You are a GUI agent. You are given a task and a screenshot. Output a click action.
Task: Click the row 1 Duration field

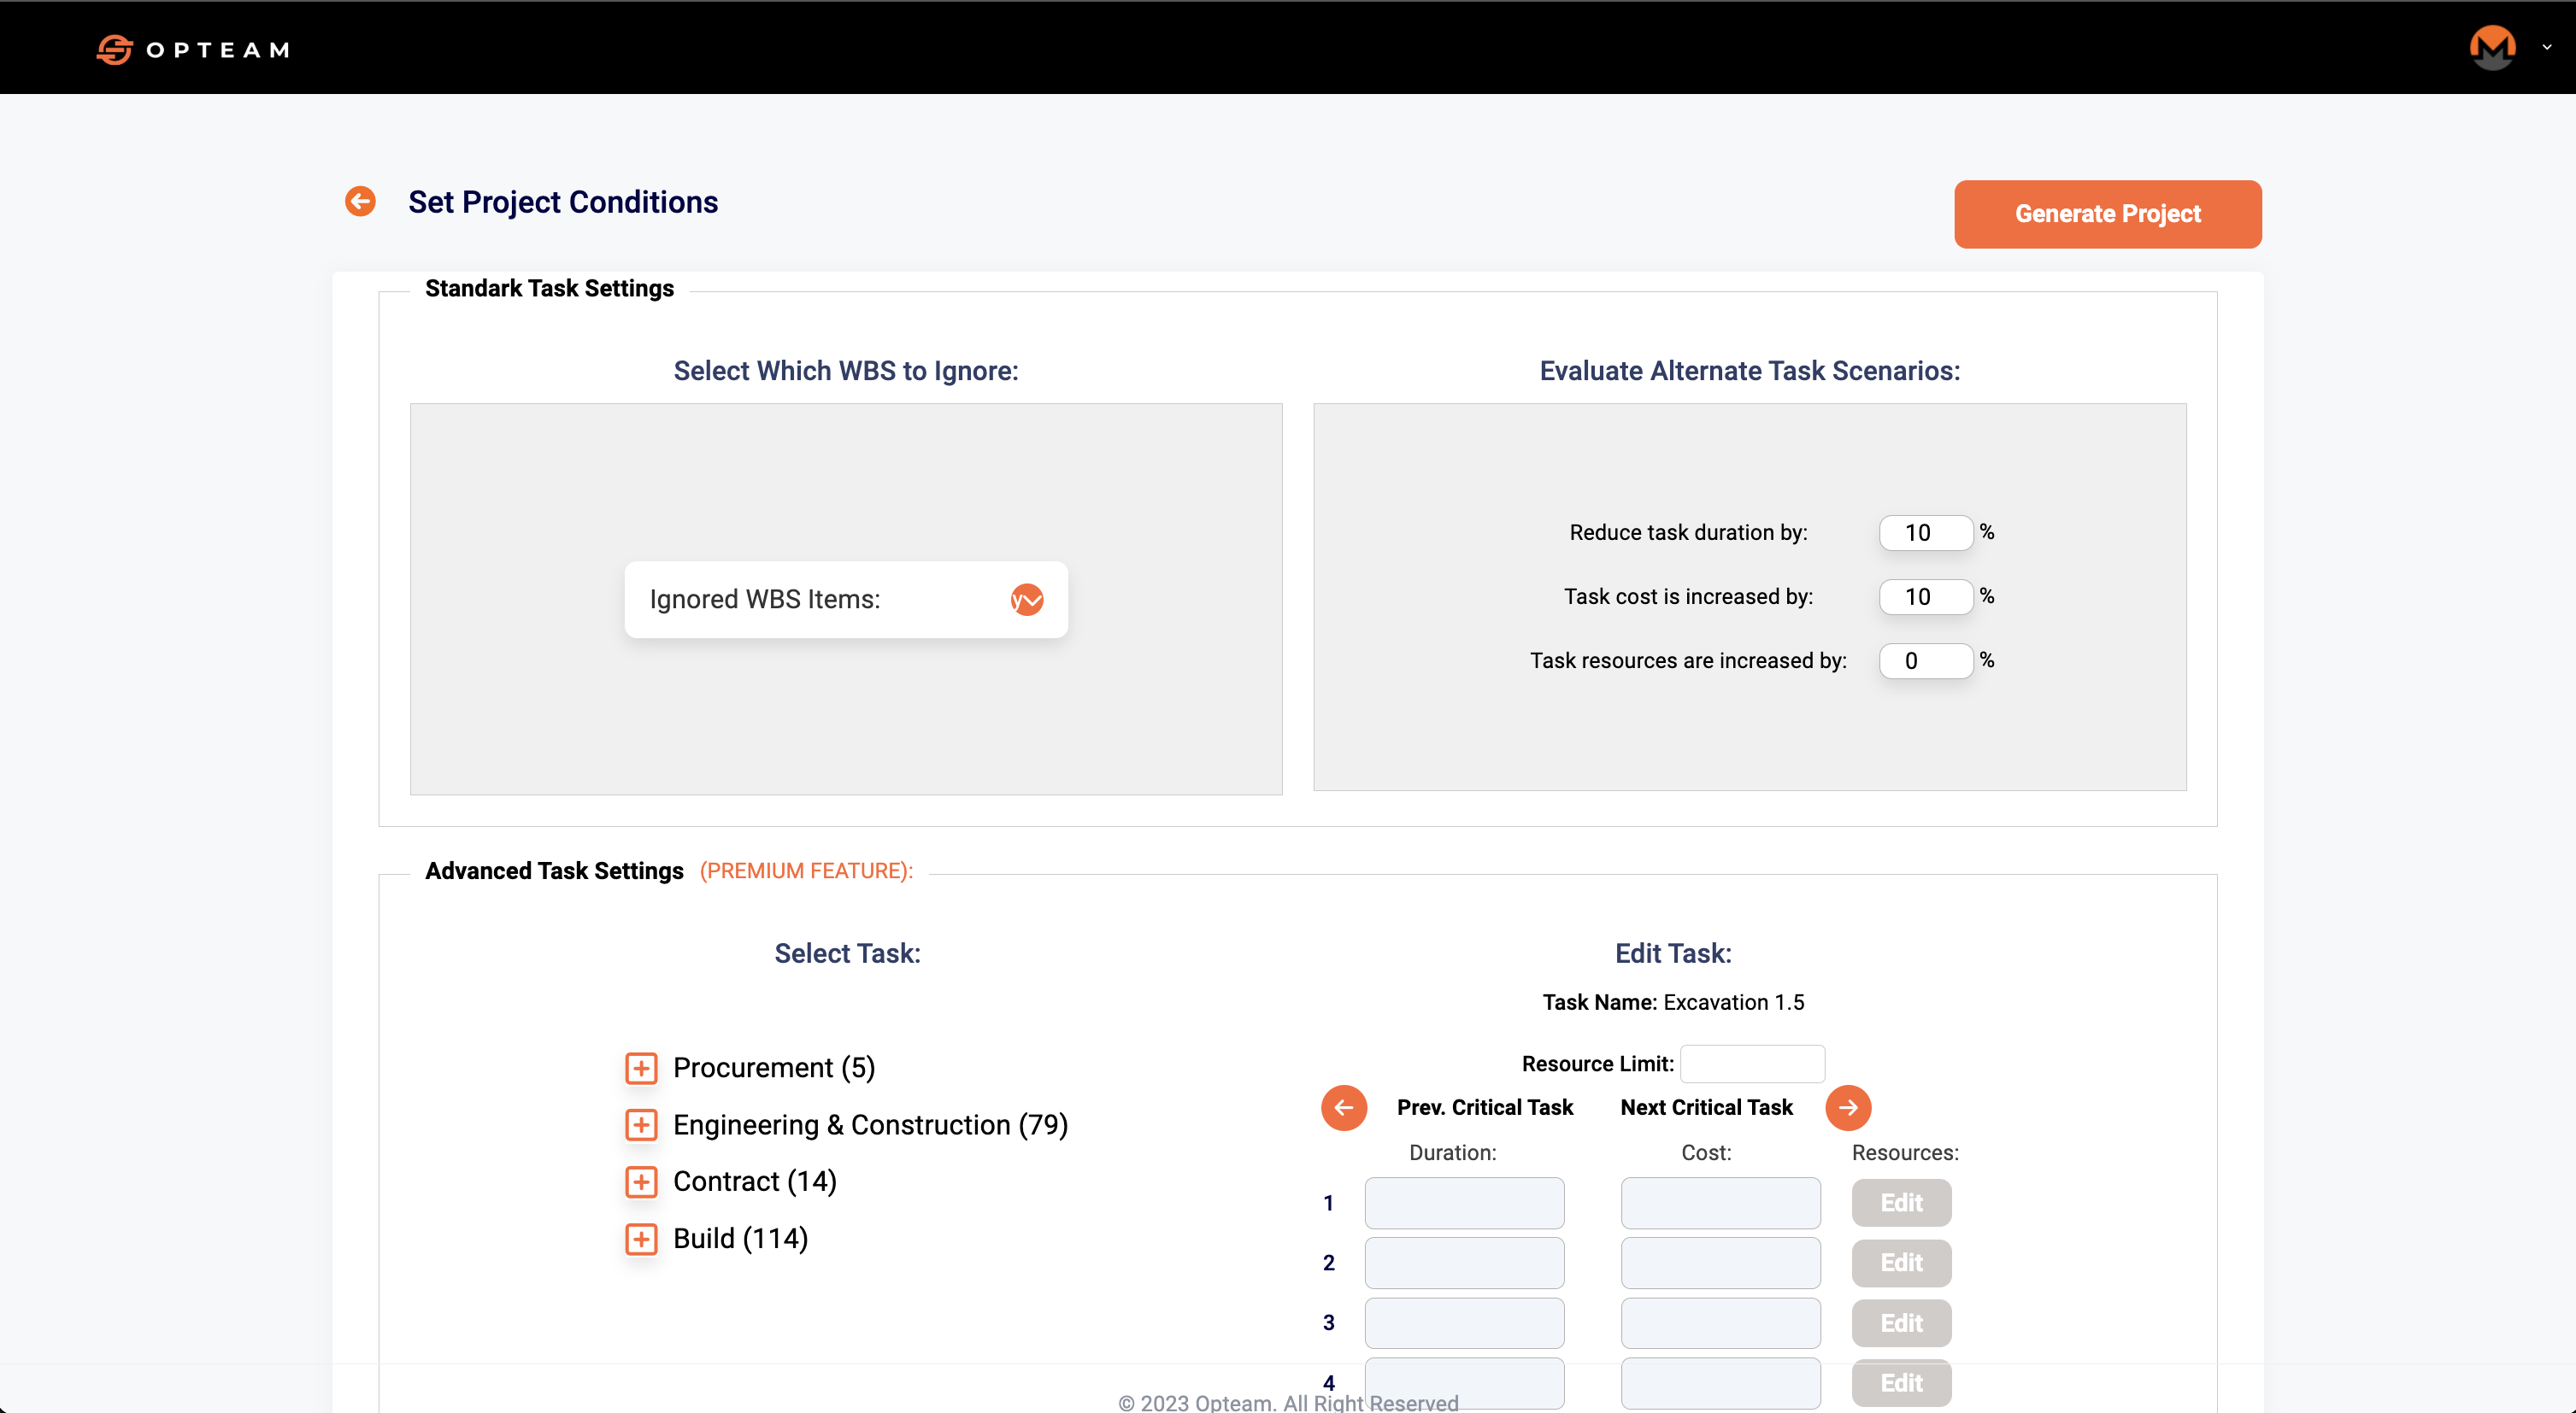point(1464,1203)
